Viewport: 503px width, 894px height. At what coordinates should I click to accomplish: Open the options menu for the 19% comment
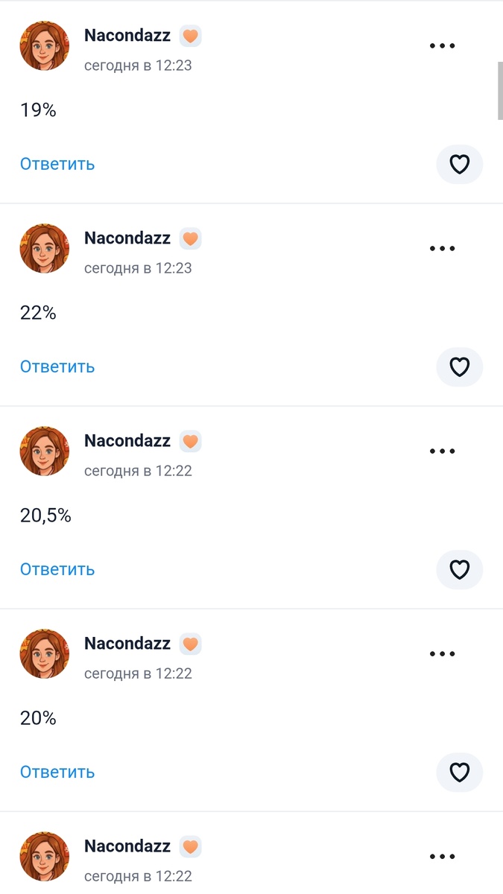pyautogui.click(x=443, y=45)
